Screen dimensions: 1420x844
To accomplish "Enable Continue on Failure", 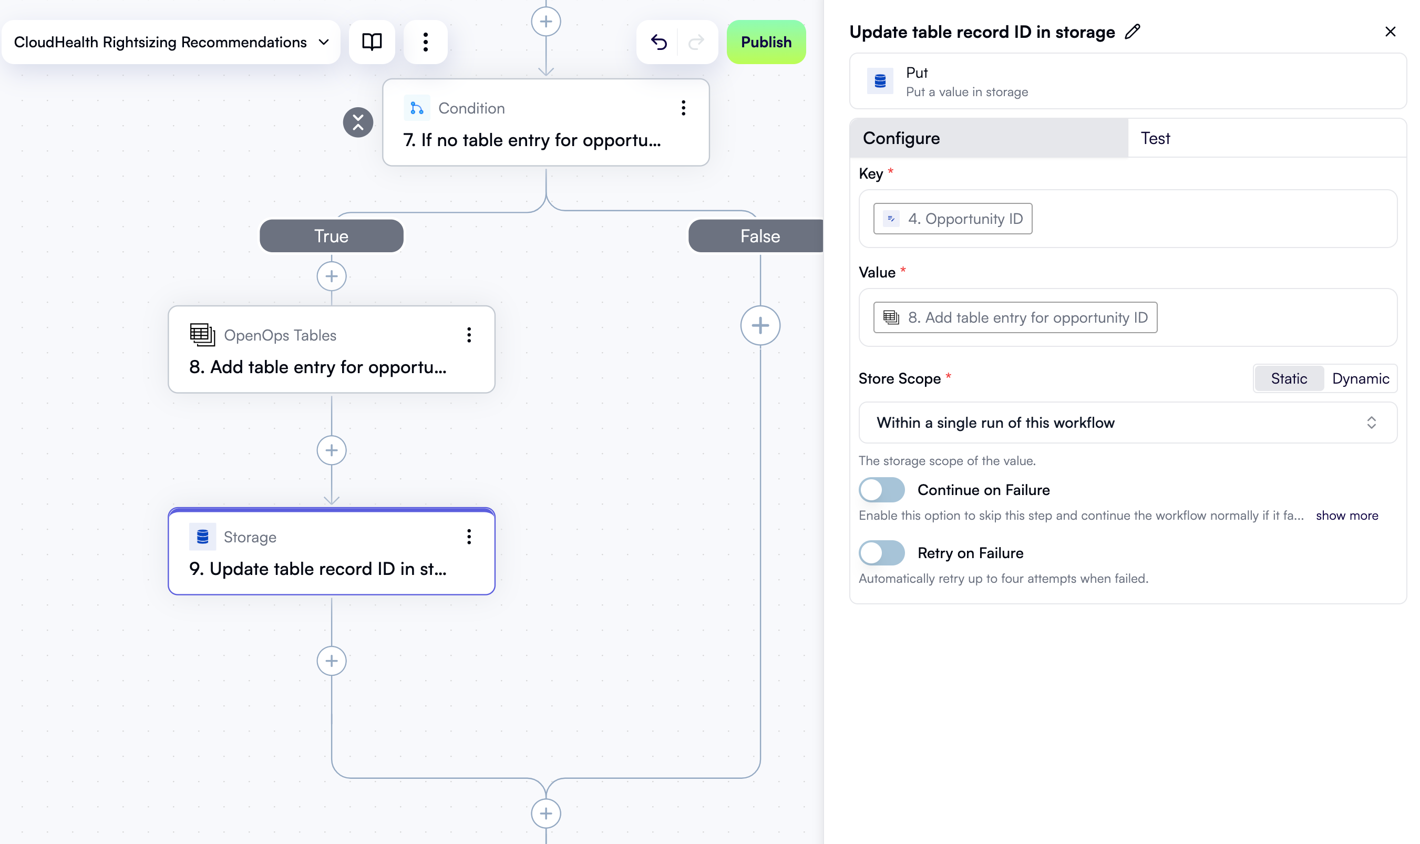I will [881, 490].
